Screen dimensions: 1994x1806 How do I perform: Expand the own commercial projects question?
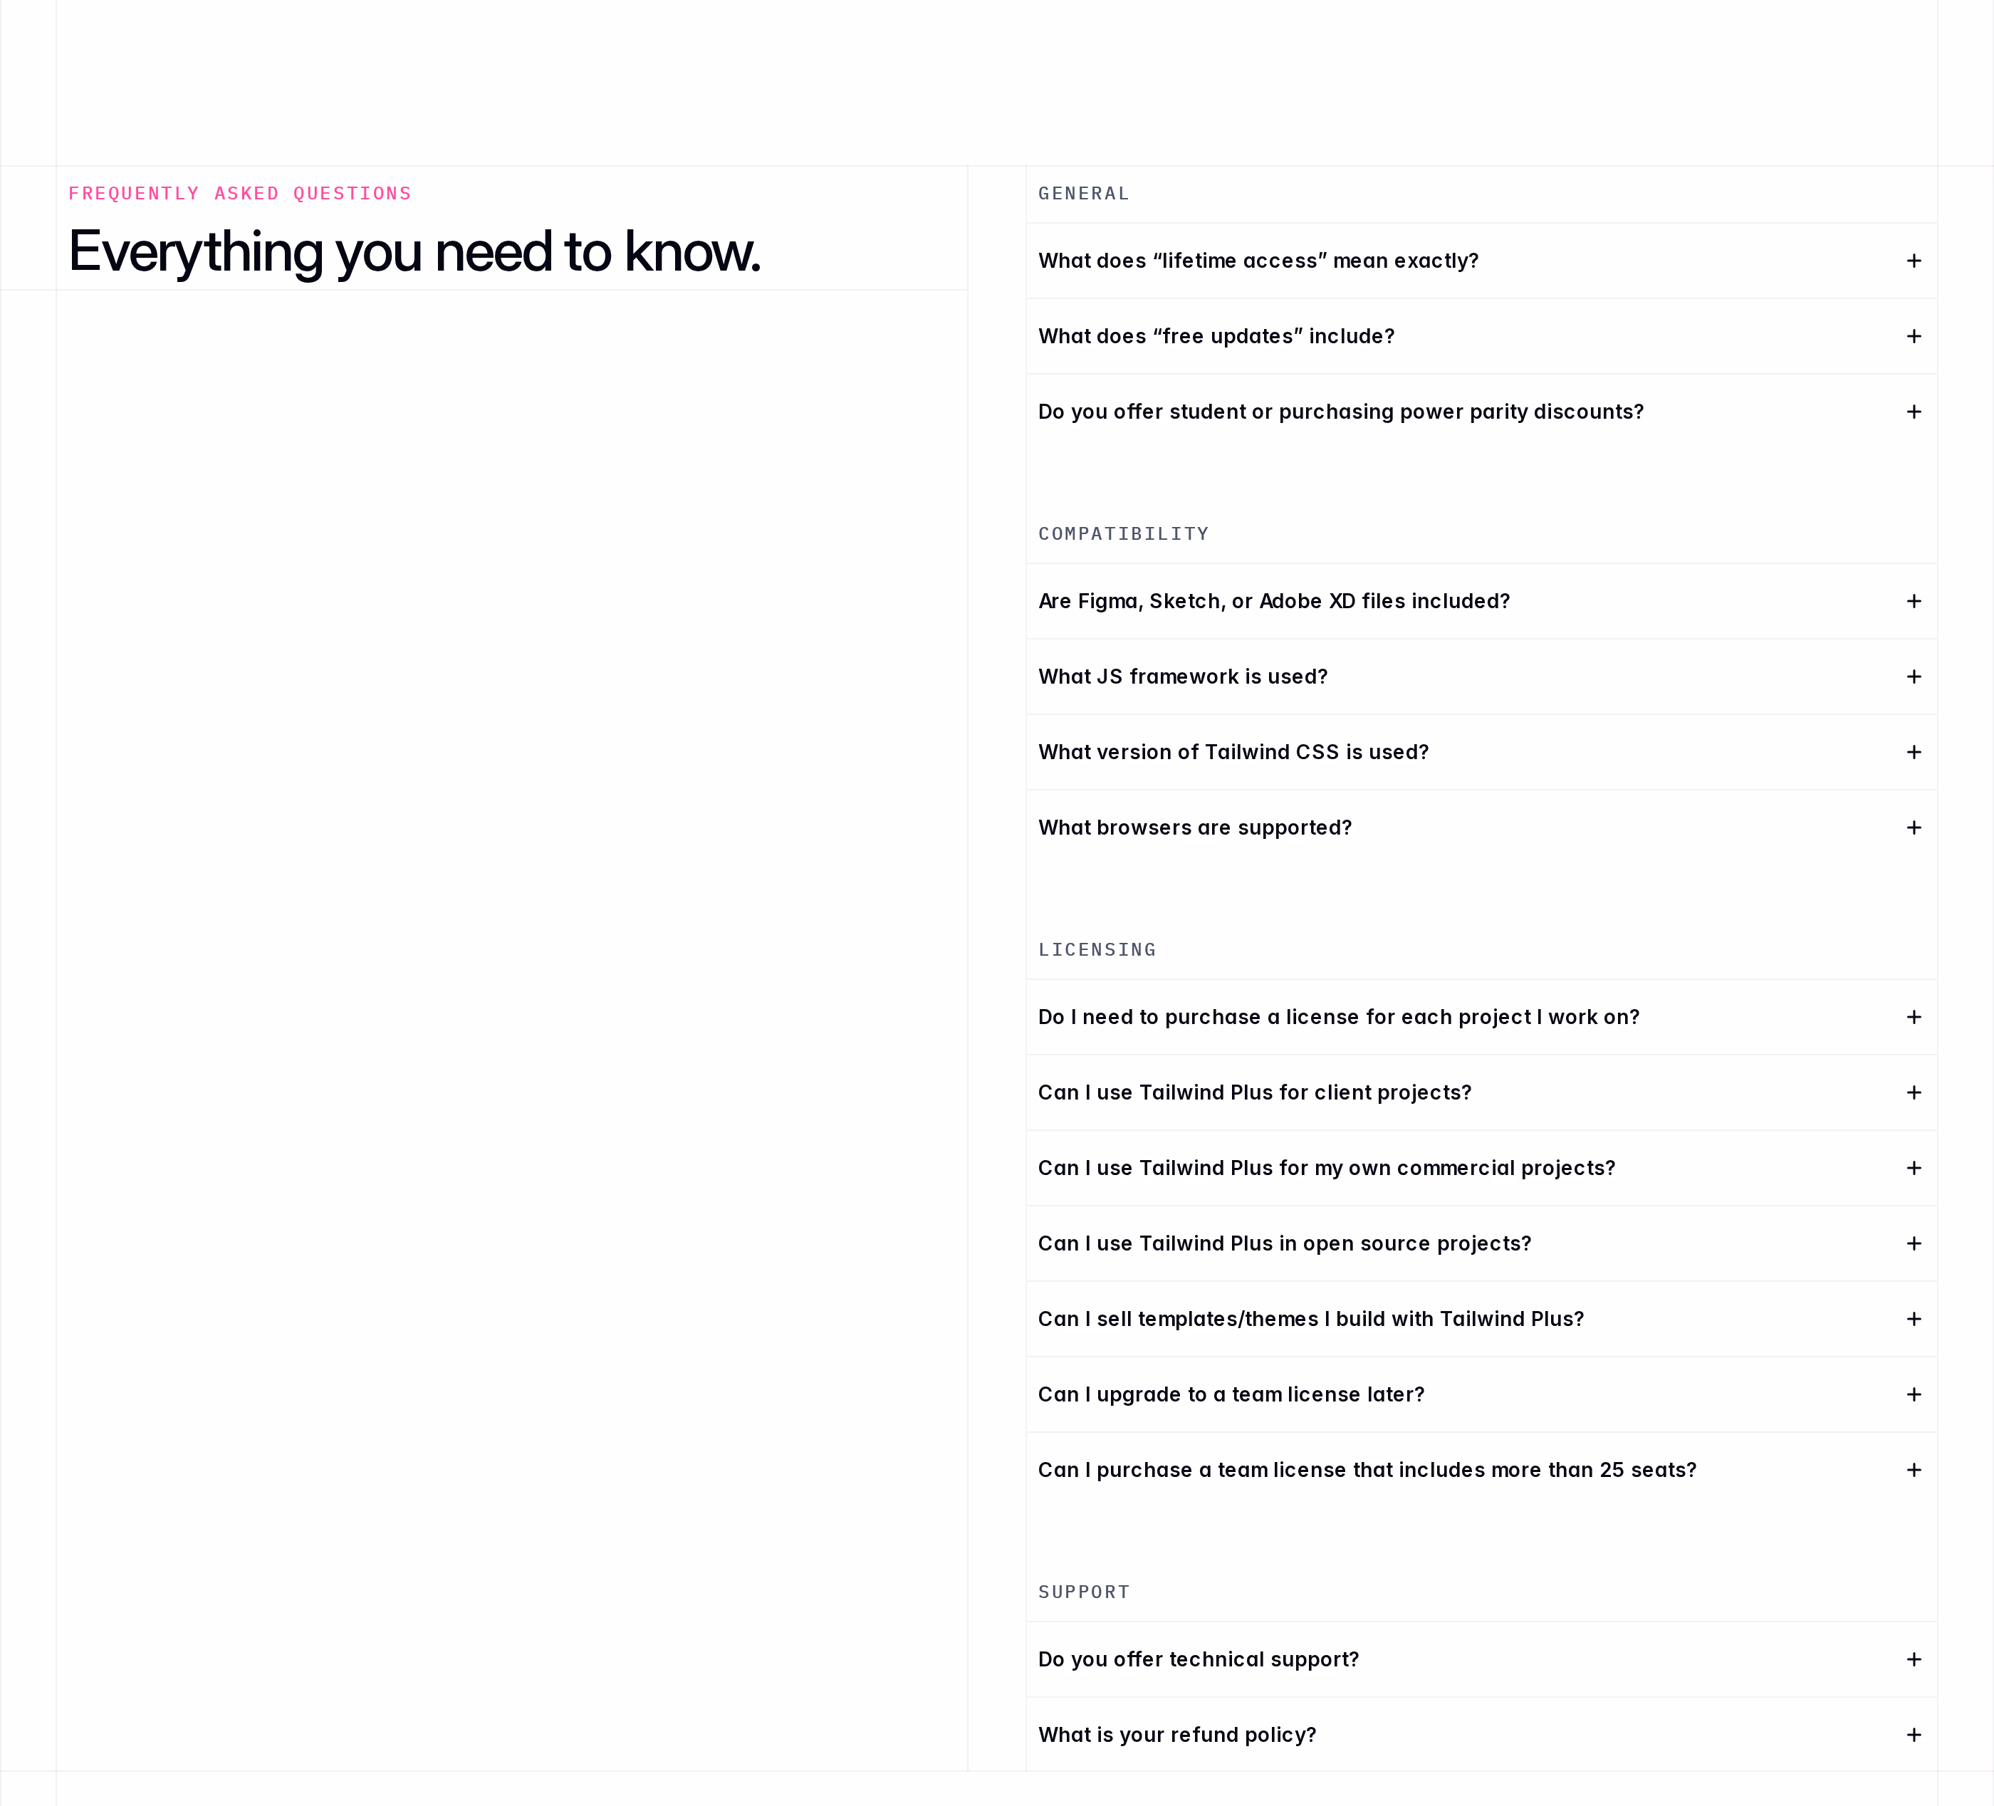pyautogui.click(x=1481, y=1168)
